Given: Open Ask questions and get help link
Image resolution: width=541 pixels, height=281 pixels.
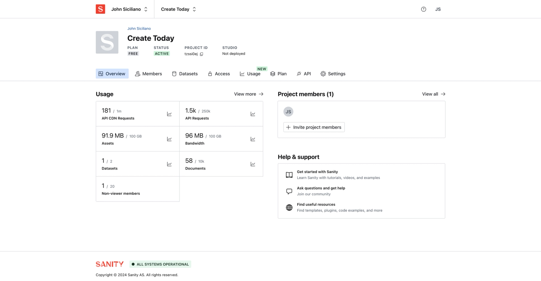Looking at the screenshot, I should [x=321, y=188].
